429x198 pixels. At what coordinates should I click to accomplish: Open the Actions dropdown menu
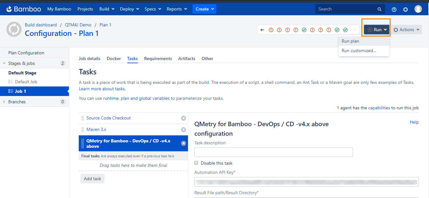click(406, 30)
